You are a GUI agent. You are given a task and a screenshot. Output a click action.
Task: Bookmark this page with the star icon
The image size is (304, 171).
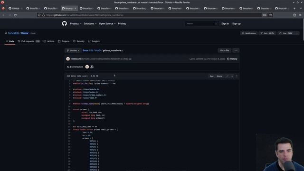[271, 15]
